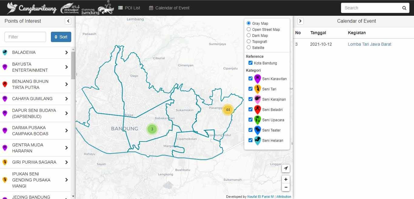
Task: Click the locate me arrow icon
Action: [285, 168]
